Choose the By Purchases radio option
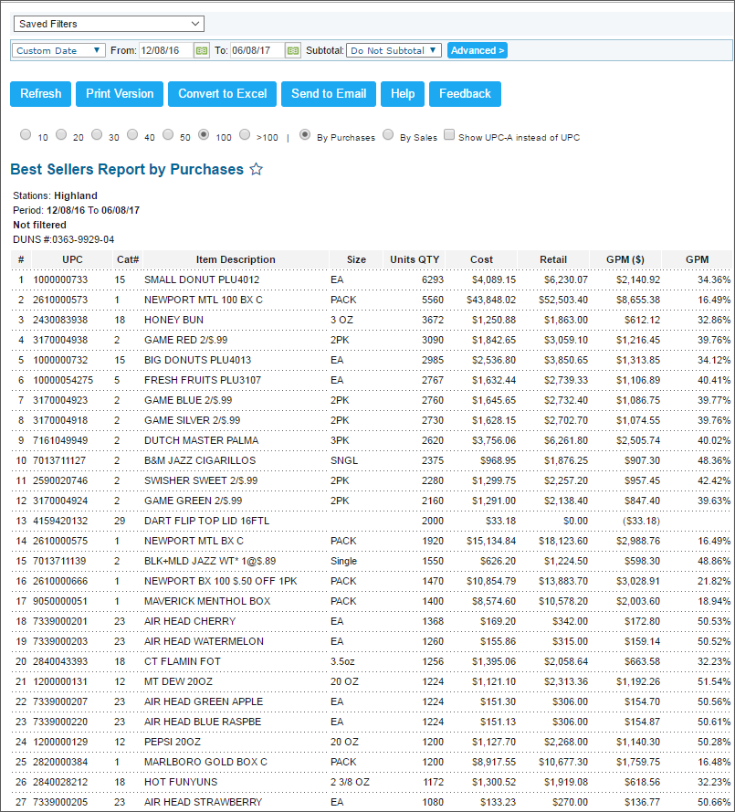Screen dimensions: 735x812 tap(305, 134)
